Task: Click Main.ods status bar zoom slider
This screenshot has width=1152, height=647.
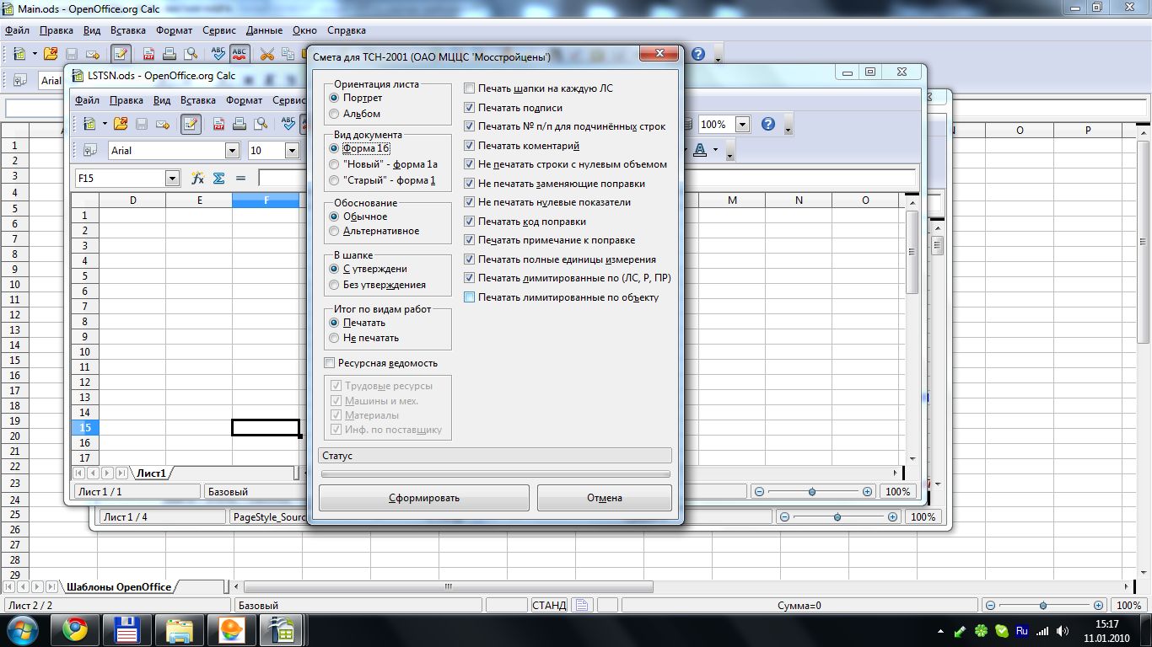Action: [1042, 605]
